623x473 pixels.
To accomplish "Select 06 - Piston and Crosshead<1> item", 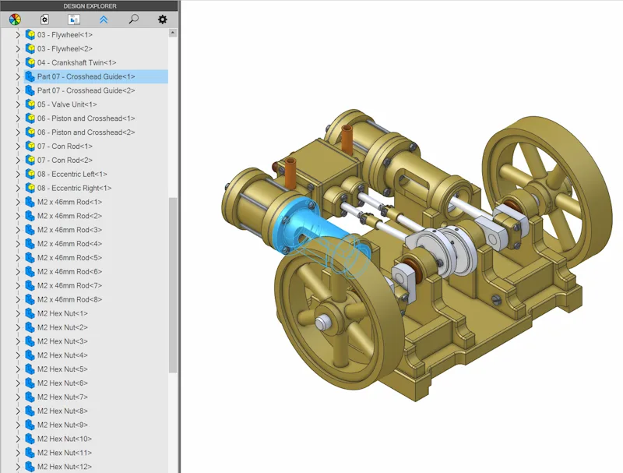I will [x=86, y=118].
